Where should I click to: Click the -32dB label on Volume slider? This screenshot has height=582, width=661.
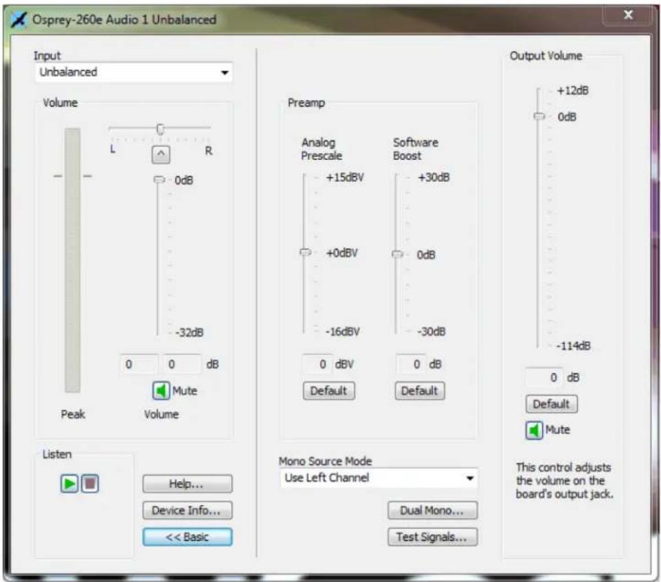pyautogui.click(x=190, y=333)
